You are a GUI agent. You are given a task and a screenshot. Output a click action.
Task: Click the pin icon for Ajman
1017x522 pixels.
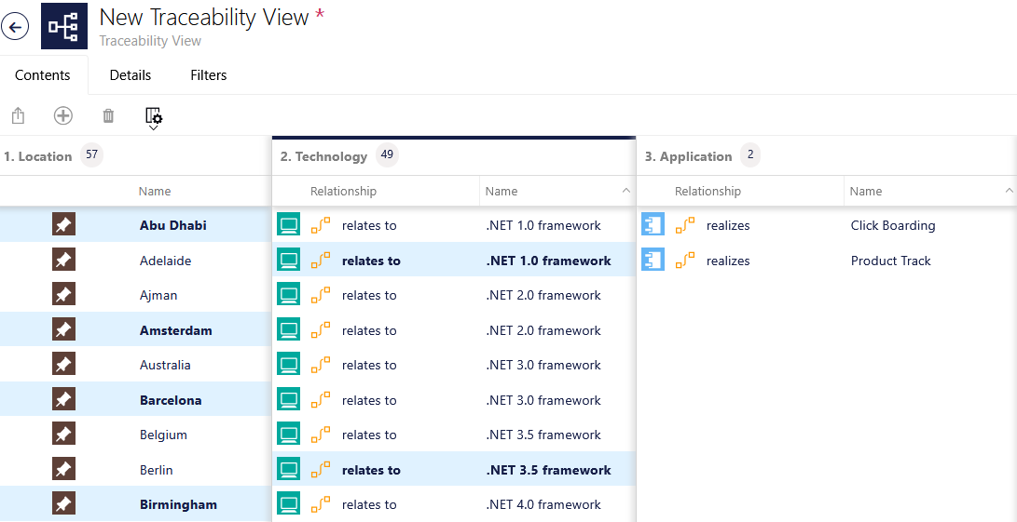pos(63,295)
